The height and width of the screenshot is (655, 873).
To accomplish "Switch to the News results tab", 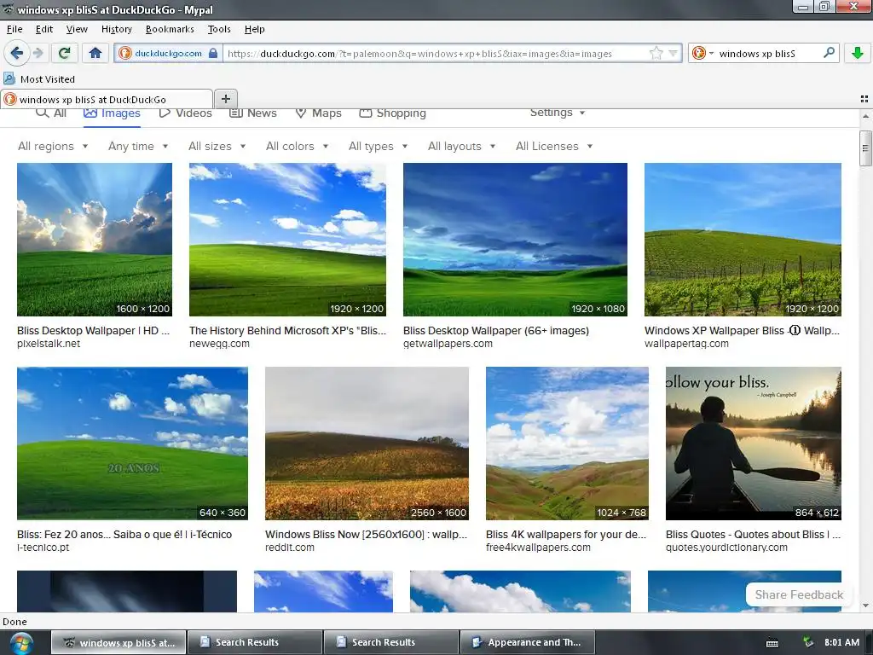I will [252, 113].
